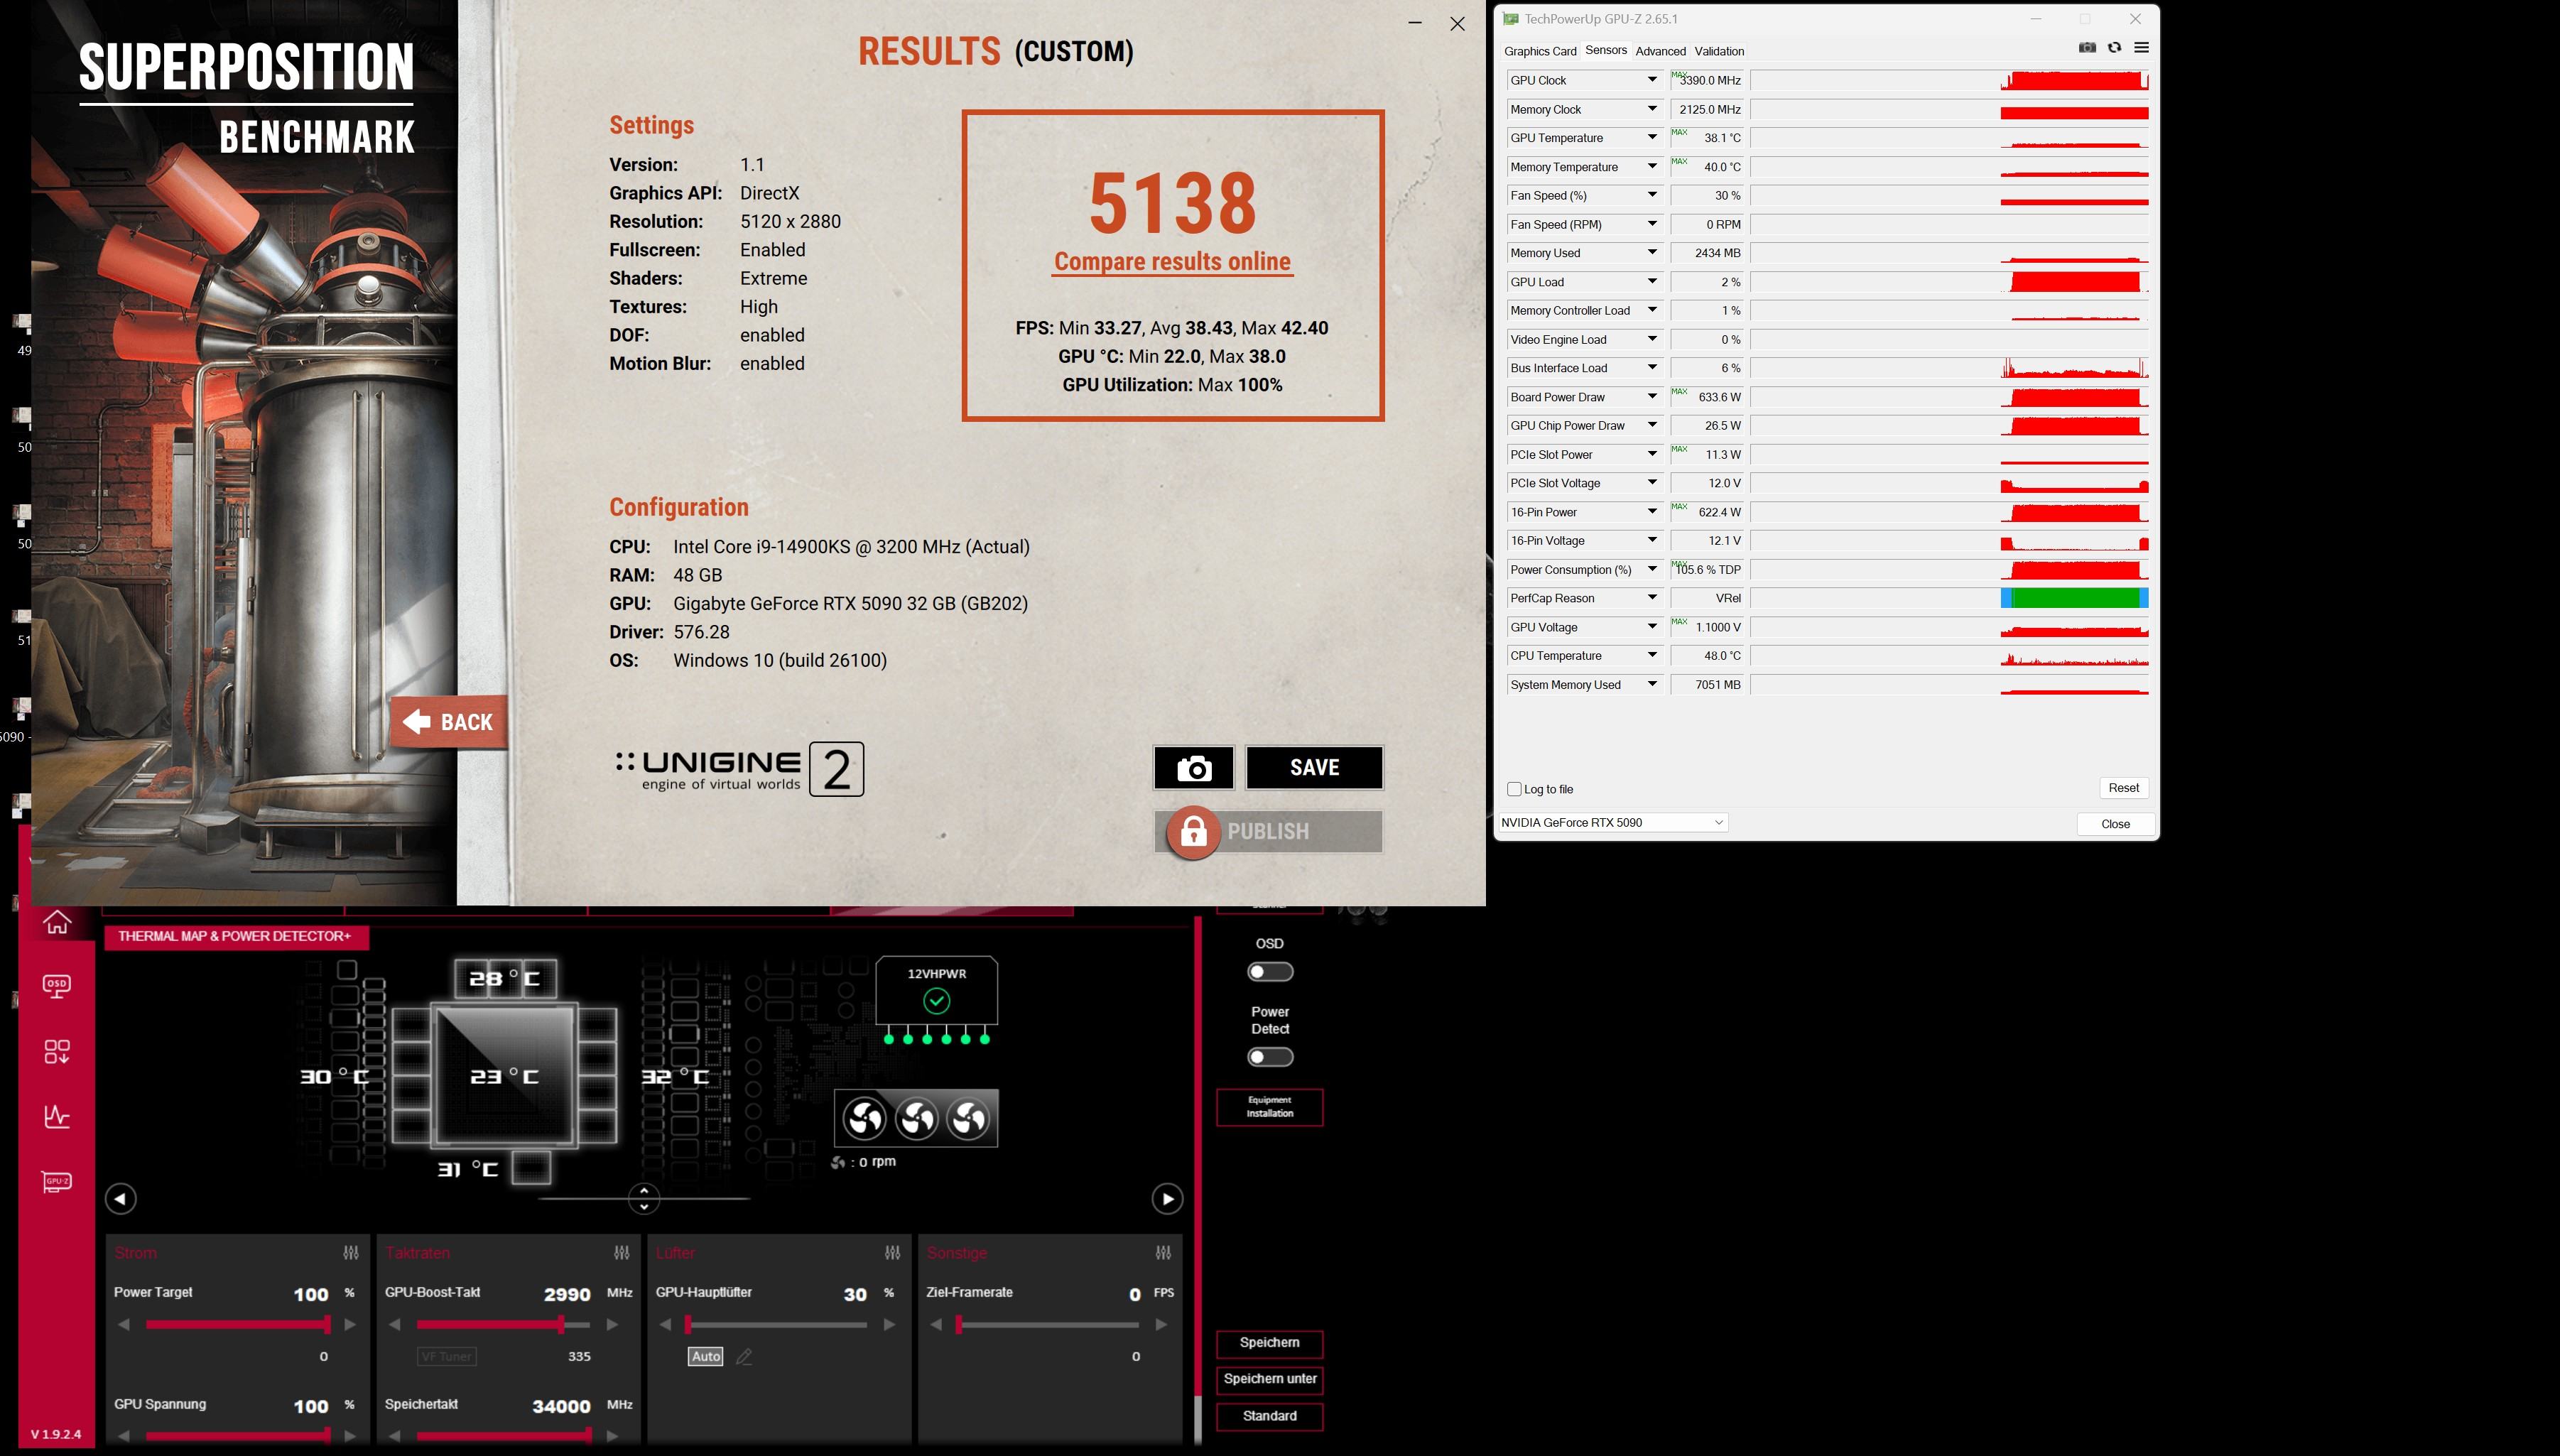The image size is (2560, 1456).
Task: Click the VF Tuner box
Action: click(446, 1357)
